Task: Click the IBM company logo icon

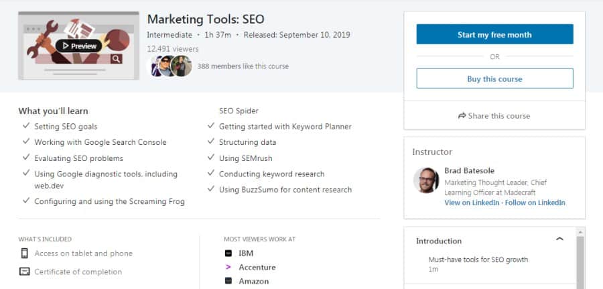Action: coord(228,253)
